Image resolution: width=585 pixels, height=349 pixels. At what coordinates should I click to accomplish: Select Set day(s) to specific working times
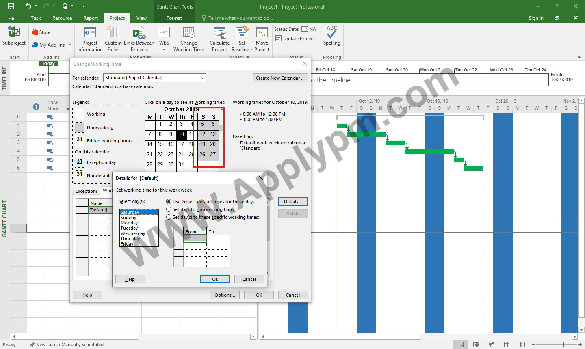169,217
